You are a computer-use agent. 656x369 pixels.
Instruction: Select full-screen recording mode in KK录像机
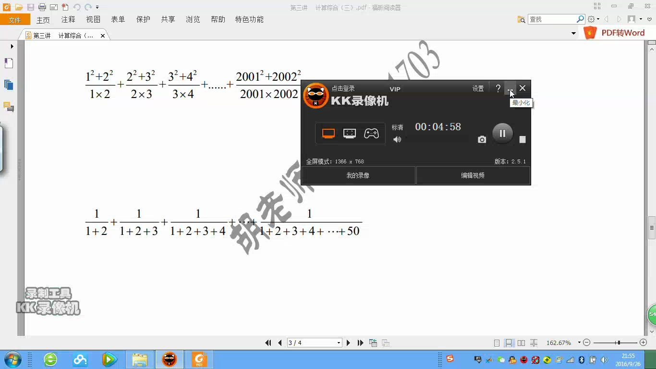pos(328,133)
